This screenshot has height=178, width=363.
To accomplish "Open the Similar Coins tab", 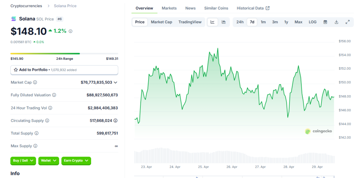I will (216, 8).
